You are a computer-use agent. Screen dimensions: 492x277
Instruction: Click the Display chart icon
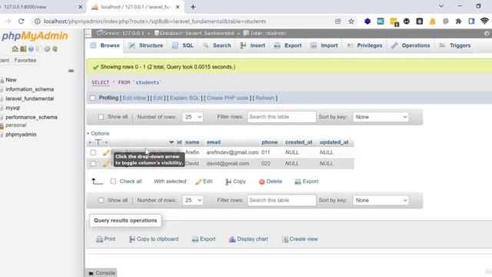(x=232, y=239)
